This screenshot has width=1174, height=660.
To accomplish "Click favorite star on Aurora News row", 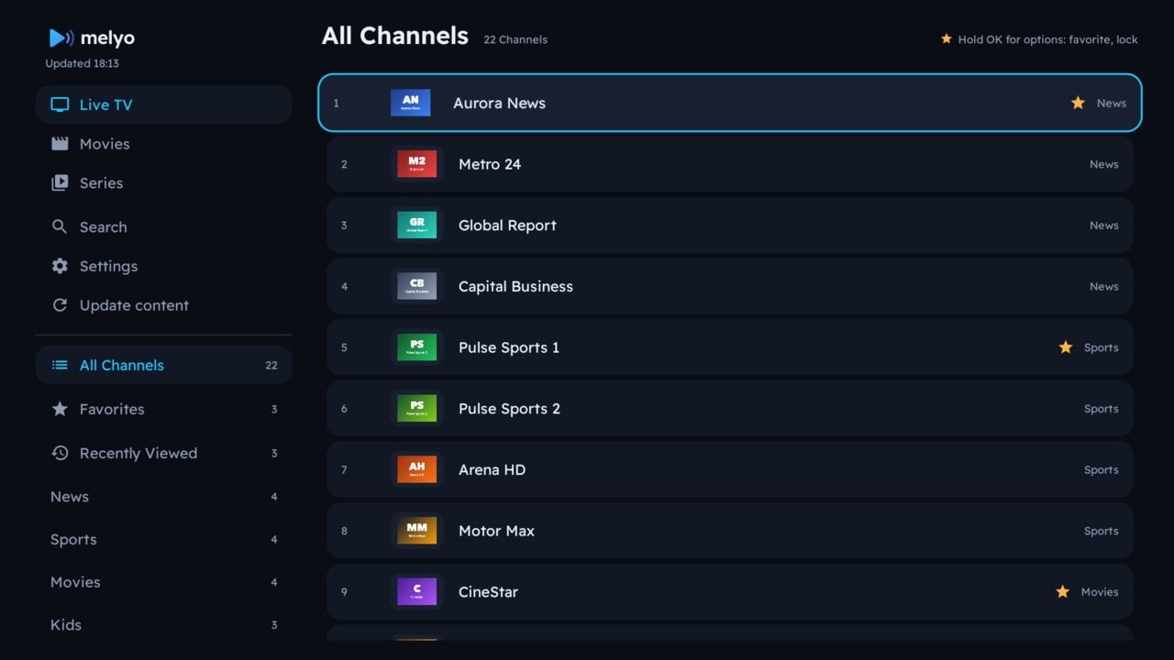I will coord(1078,103).
